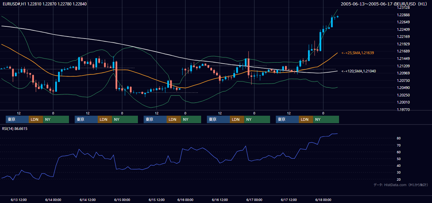Click RSI scale value 40
Image resolution: width=432 pixels, height=203 pixels.
[399, 165]
